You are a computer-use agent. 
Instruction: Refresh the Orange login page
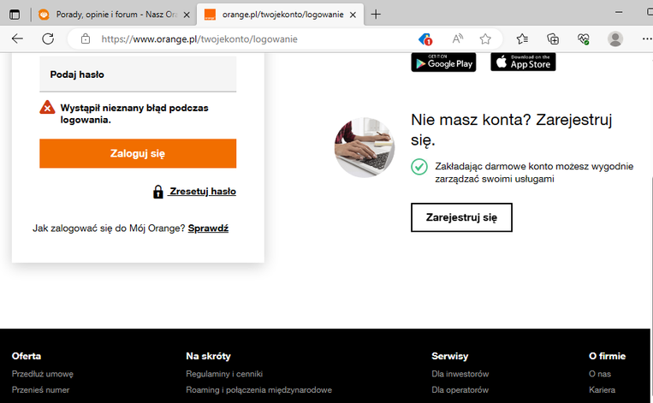point(48,39)
